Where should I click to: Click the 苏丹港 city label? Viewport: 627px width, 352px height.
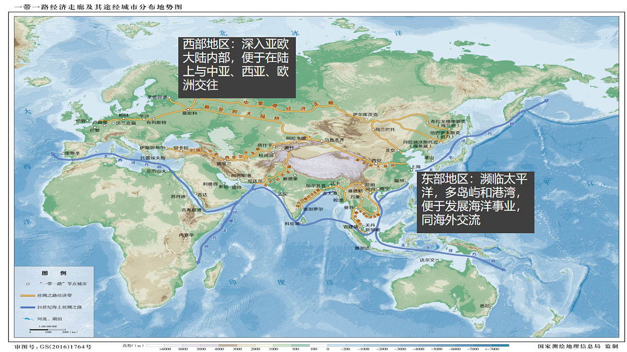(x=178, y=197)
